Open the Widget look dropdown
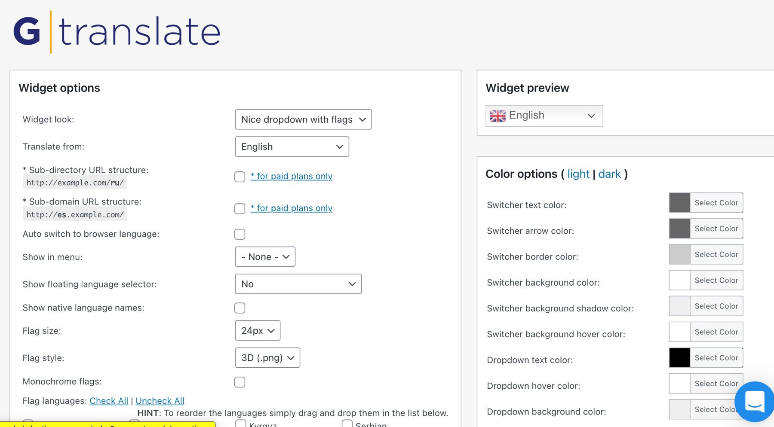 point(303,119)
